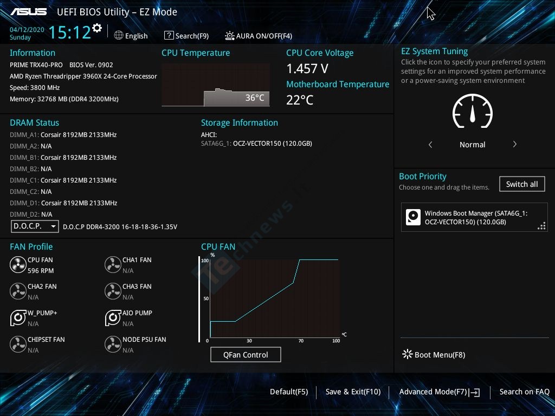Image resolution: width=555 pixels, height=416 pixels.
Task: Click the Speed: 3800 MHz text
Action: click(35, 88)
